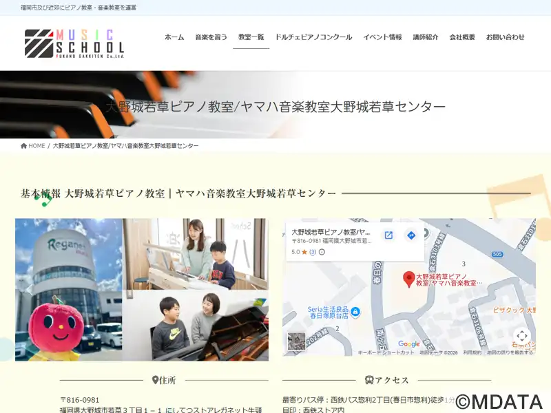This screenshot has height=413, width=551.
Task: Click the home icon in breadcrumb
Action: tap(23, 146)
